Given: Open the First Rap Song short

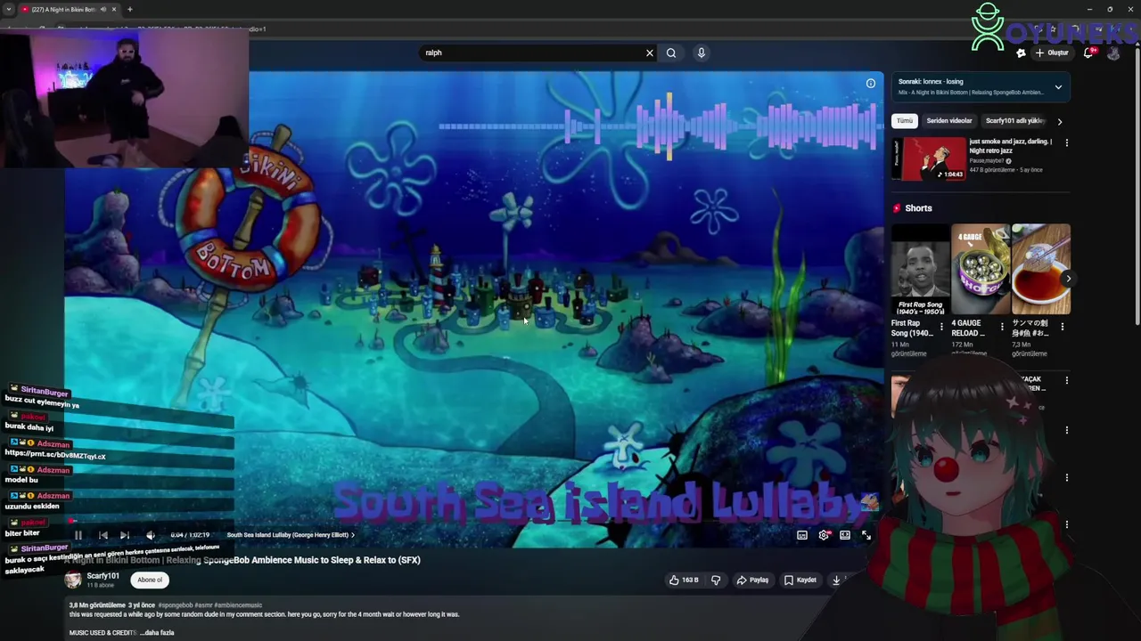Looking at the screenshot, I should [x=921, y=270].
